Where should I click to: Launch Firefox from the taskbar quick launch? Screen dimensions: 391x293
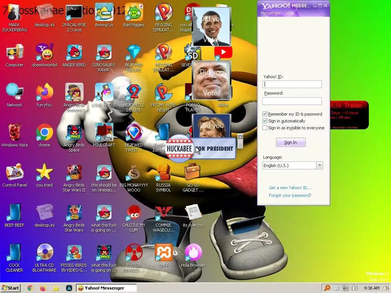click(43, 288)
